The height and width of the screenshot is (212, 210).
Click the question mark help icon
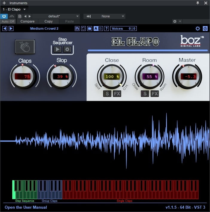coord(106,28)
